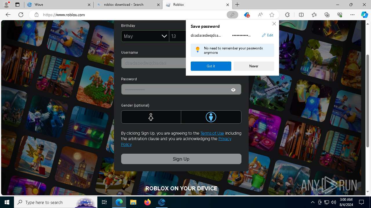Click Got it to save password
Screen dimensions: 371x208
(x=211, y=66)
